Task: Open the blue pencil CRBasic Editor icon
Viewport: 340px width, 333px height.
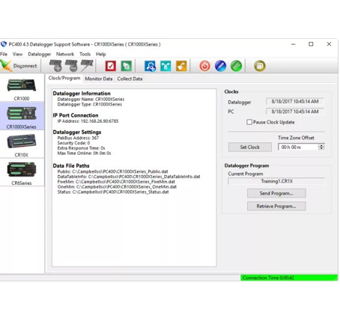Action: [220, 66]
